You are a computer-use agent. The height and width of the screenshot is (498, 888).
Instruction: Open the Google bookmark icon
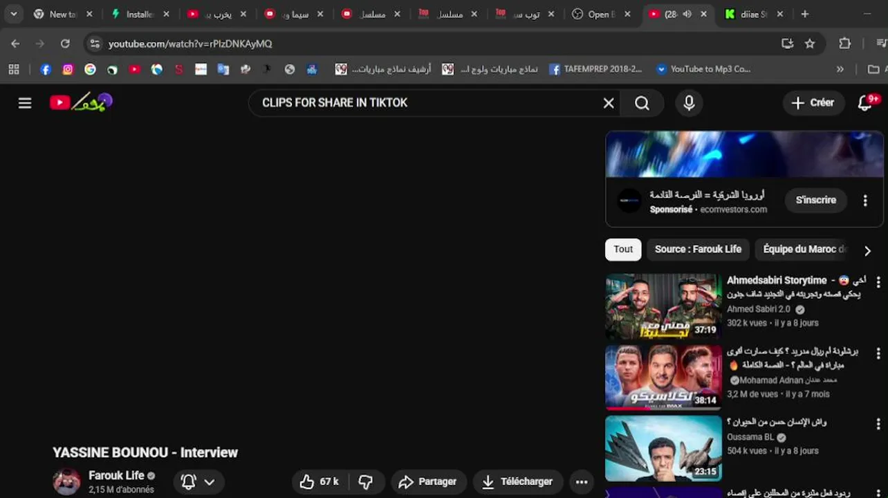90,69
